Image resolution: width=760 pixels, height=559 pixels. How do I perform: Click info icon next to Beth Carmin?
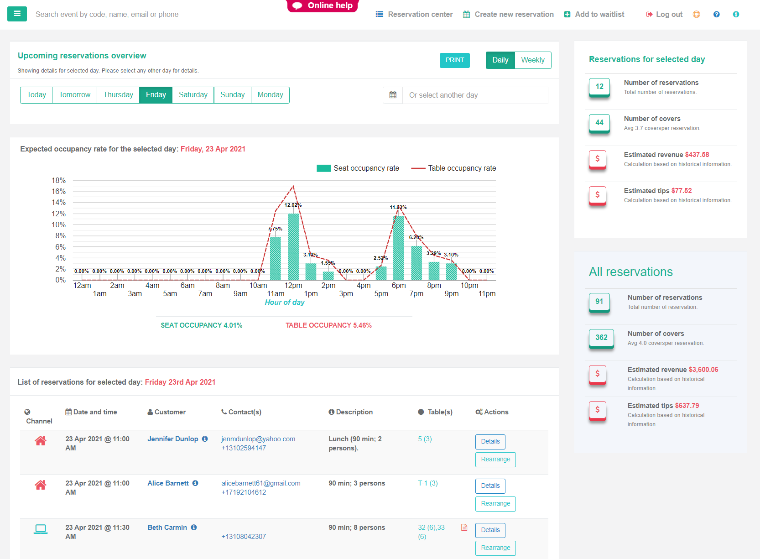click(194, 528)
